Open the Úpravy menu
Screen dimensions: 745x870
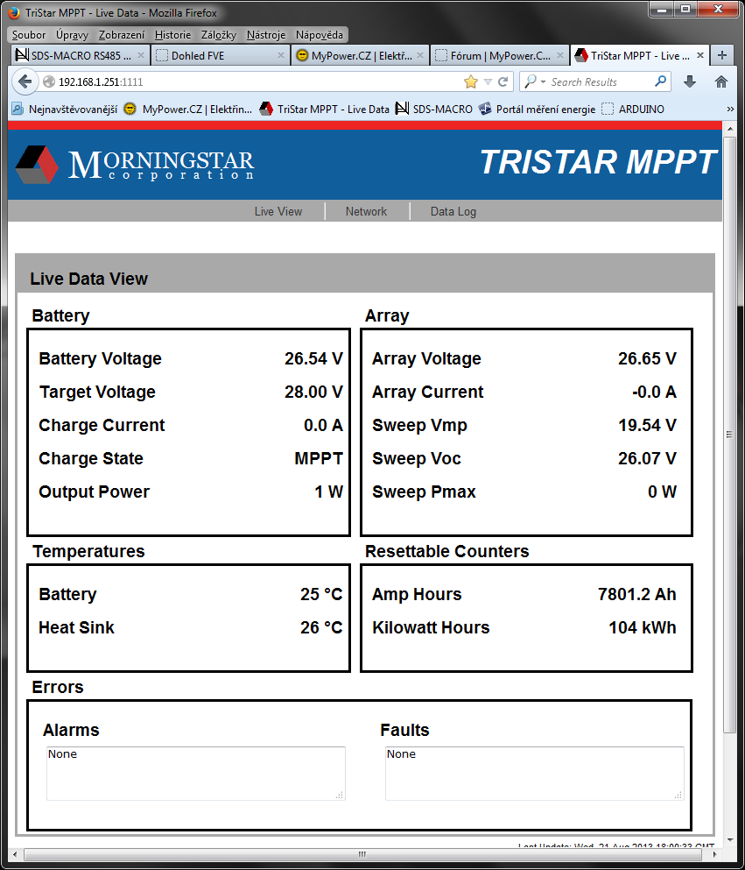72,35
